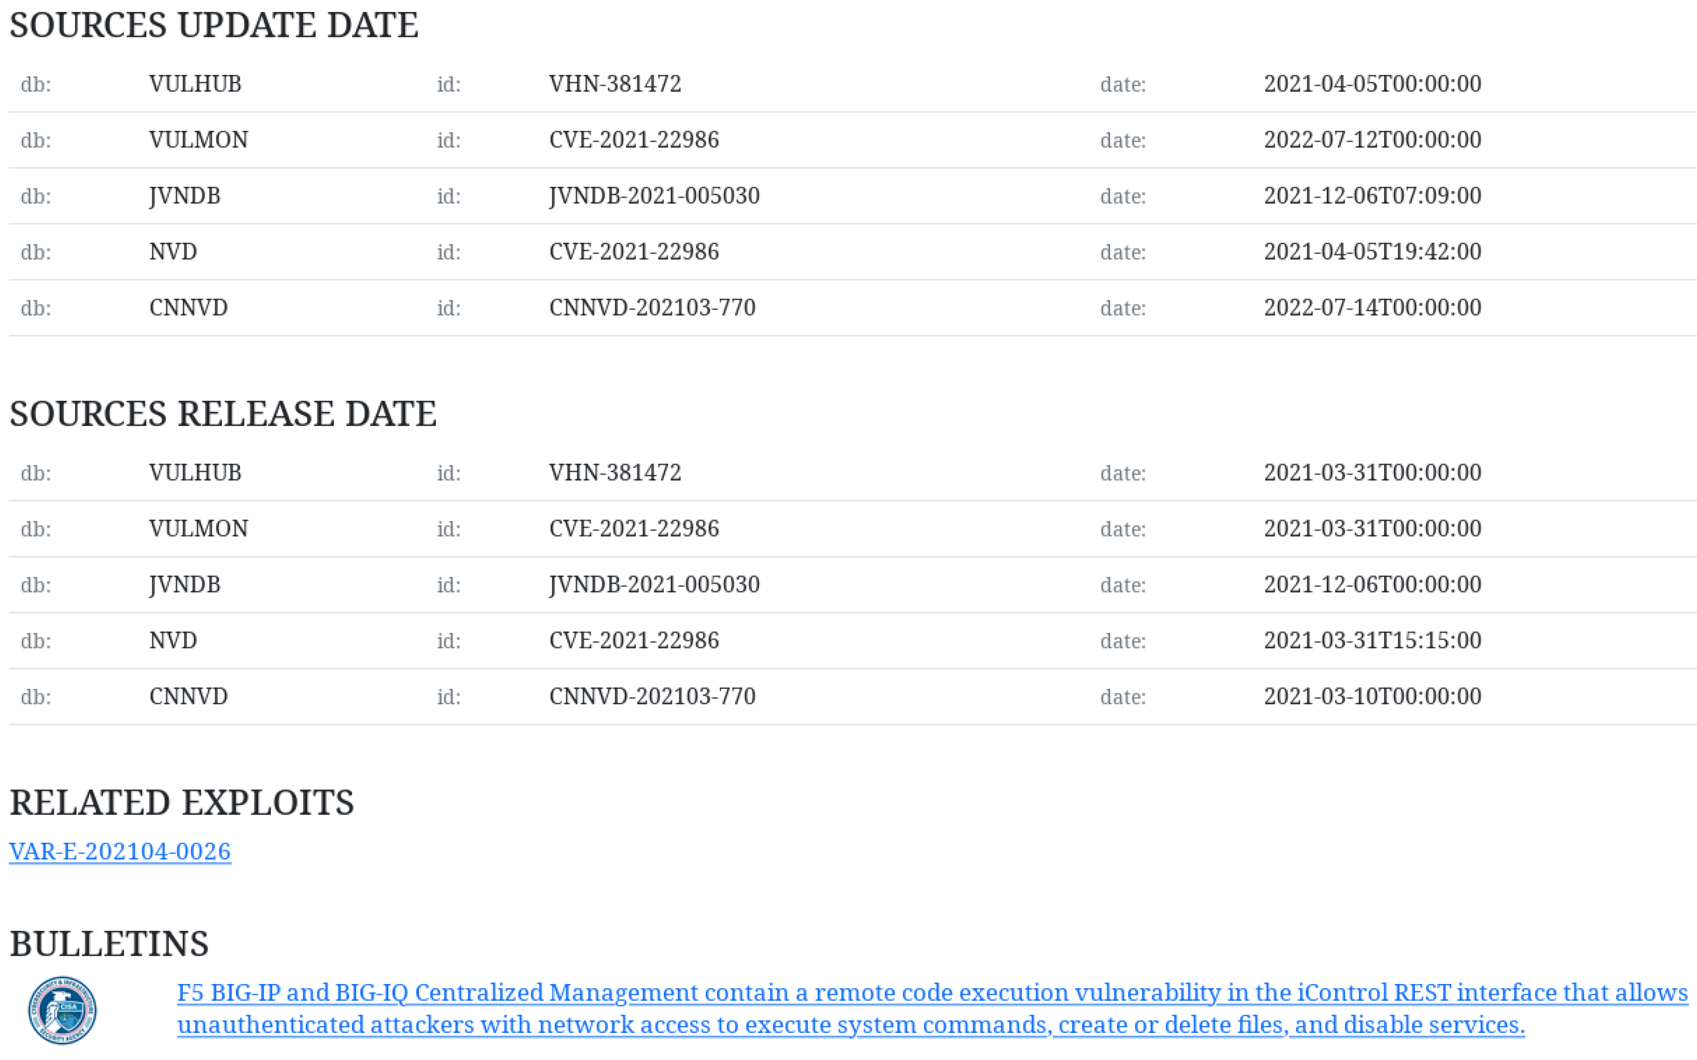Image resolution: width=1697 pixels, height=1060 pixels.
Task: Open the VAR-E-202104-0026 related exploit link
Action: pyautogui.click(x=120, y=851)
